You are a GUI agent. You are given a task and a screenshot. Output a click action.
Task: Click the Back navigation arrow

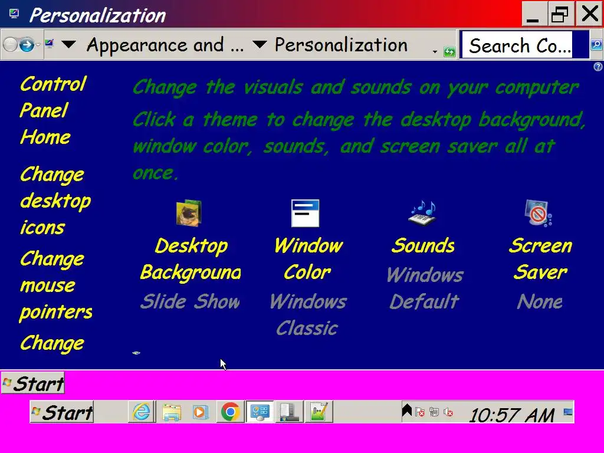click(x=11, y=45)
